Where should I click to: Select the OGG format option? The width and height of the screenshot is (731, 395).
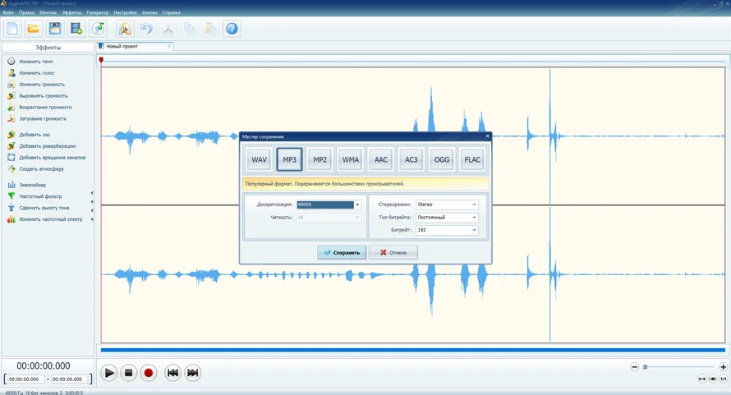click(x=442, y=159)
